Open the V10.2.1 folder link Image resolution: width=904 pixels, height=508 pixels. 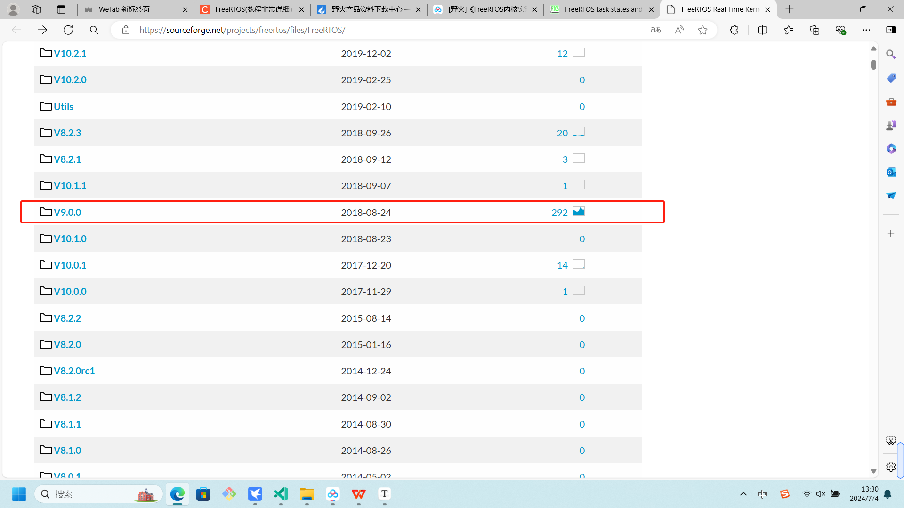click(x=70, y=54)
